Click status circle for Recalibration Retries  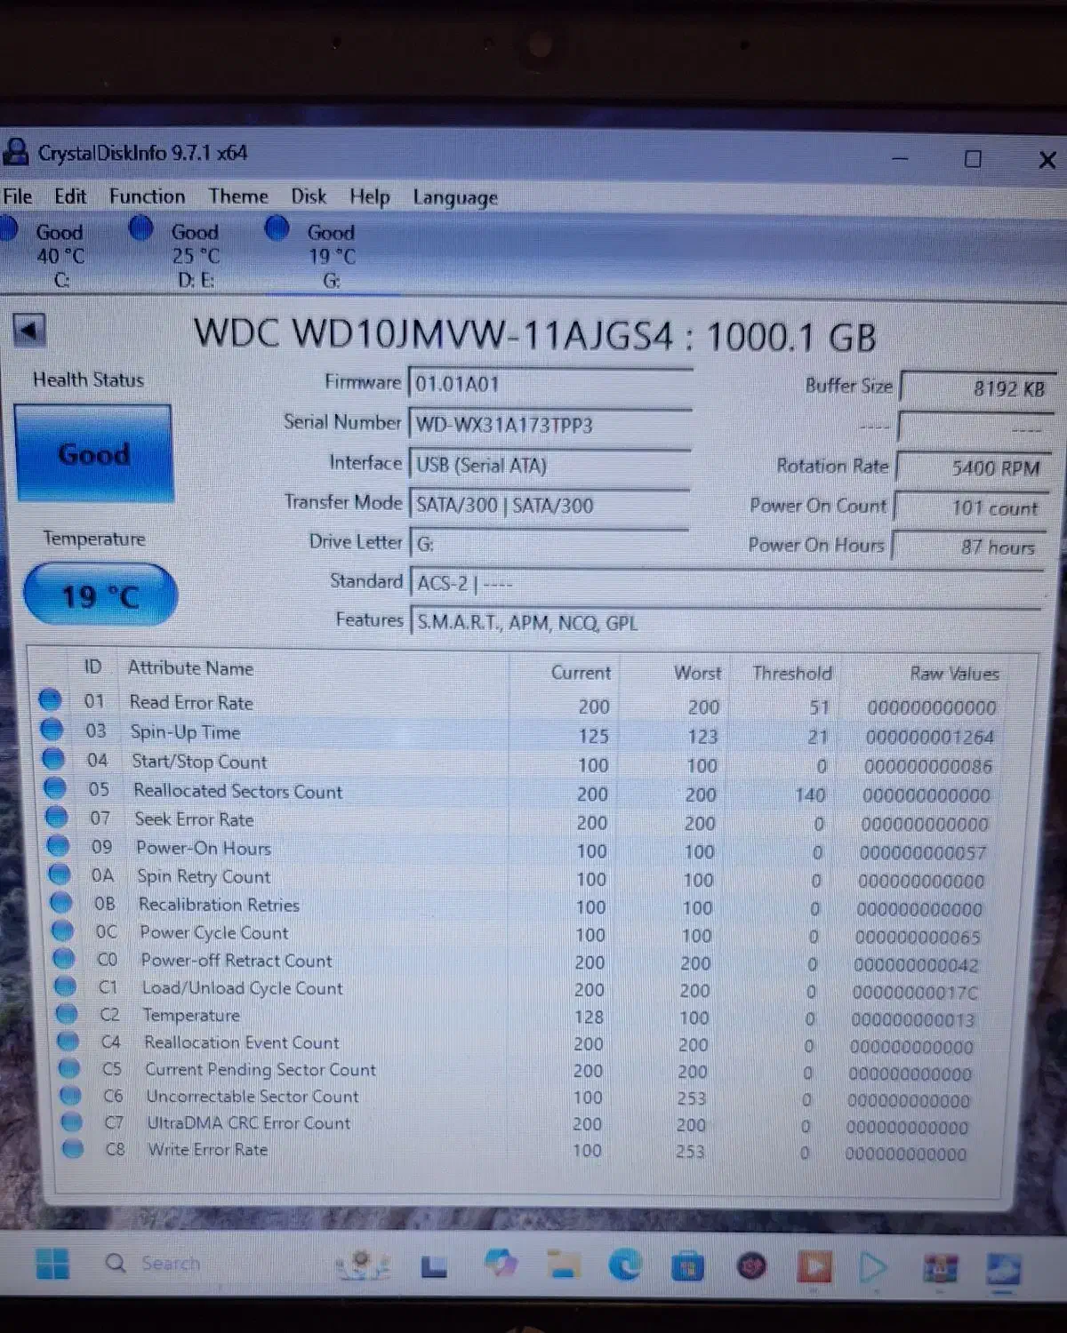point(60,902)
